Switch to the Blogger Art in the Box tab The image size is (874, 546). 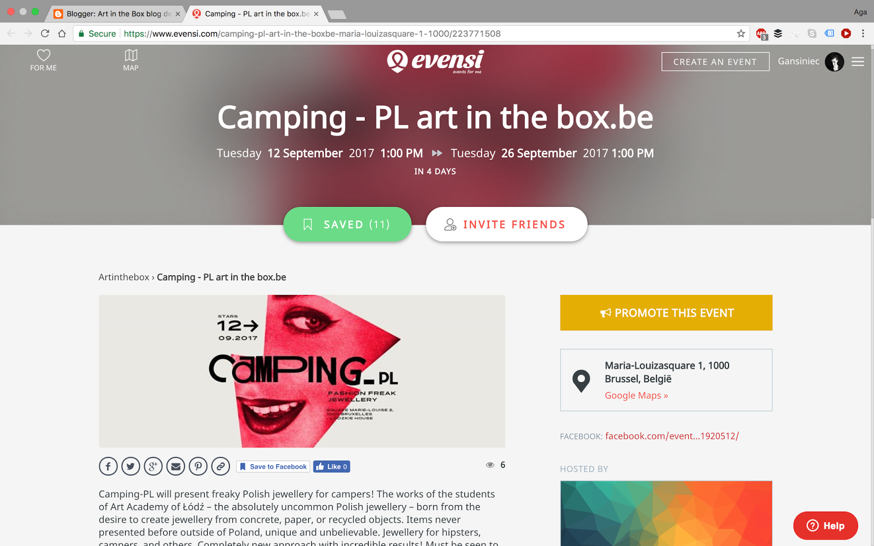[x=117, y=14]
